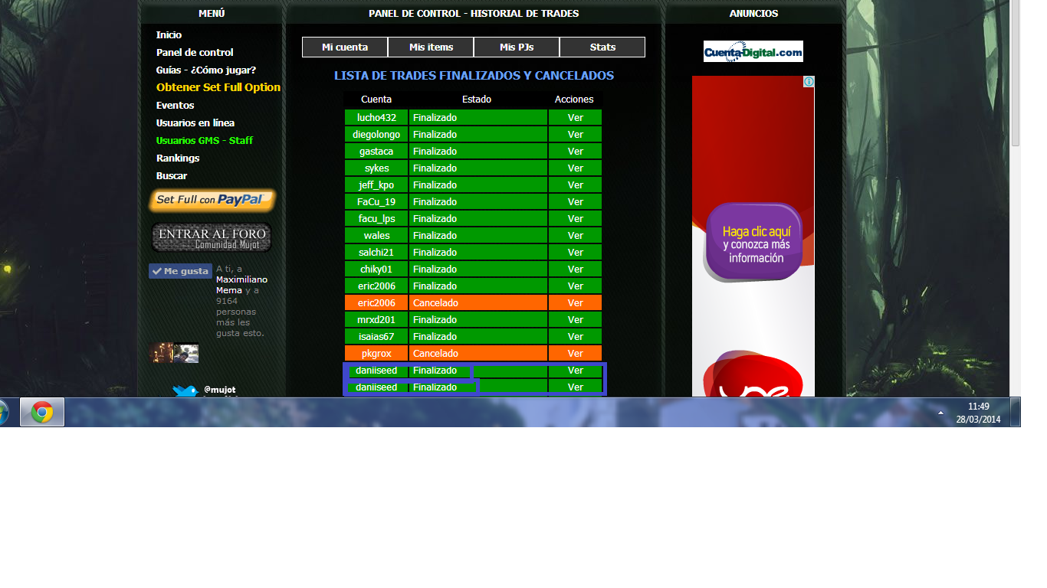This screenshot has width=1047, height=588.
Task: Open the CuentaDigital.com logo banner
Action: 753,51
